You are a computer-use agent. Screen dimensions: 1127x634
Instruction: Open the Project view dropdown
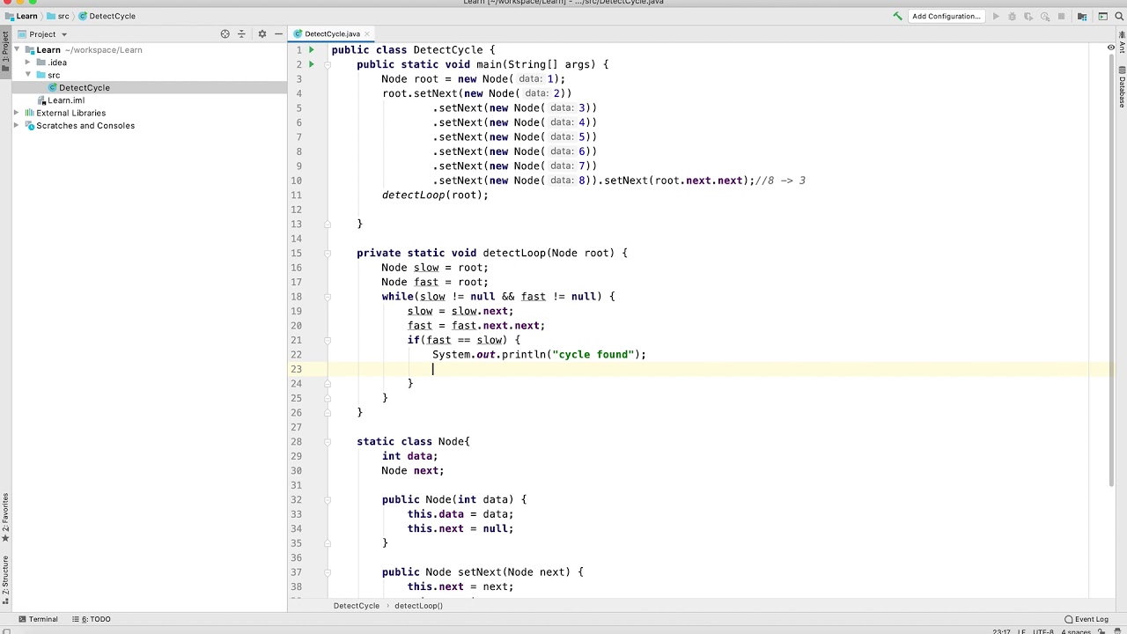click(x=48, y=34)
